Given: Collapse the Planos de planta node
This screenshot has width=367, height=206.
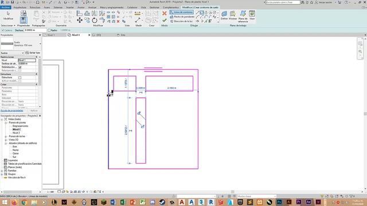Looking at the screenshot, I should tap(6, 122).
